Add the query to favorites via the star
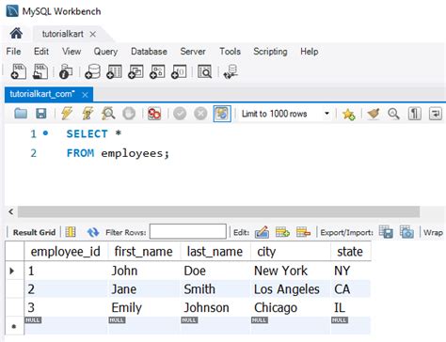The image size is (446, 342). [348, 114]
